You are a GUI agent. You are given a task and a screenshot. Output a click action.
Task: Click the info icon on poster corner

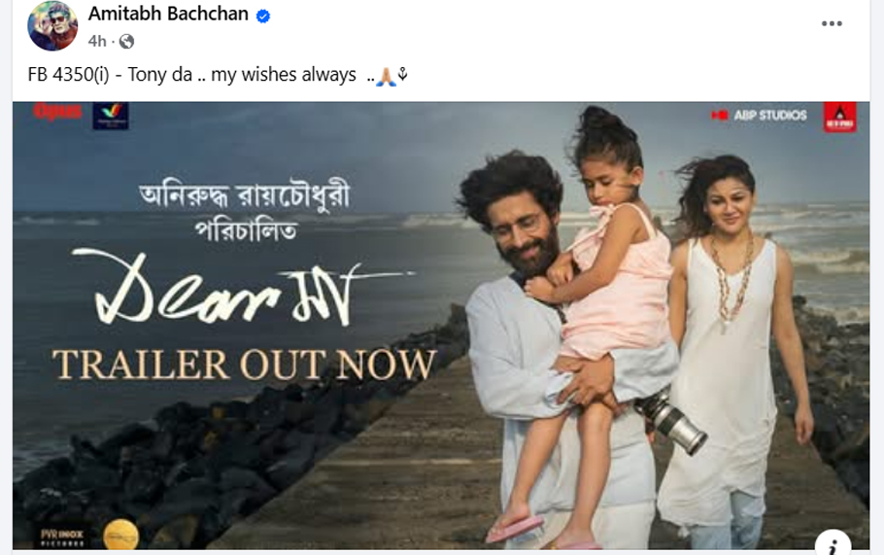pos(833,545)
